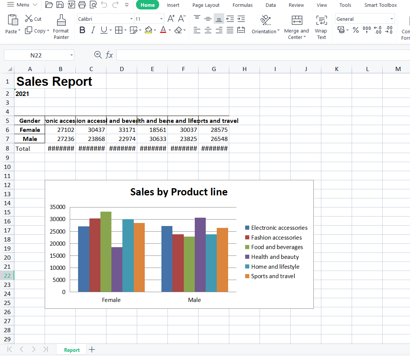
Task: Click the Select All corner triangle
Action: click(10, 69)
